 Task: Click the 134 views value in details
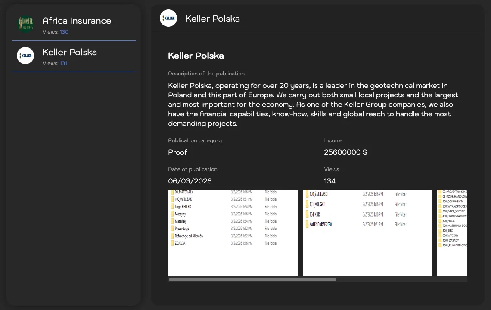pyautogui.click(x=329, y=181)
